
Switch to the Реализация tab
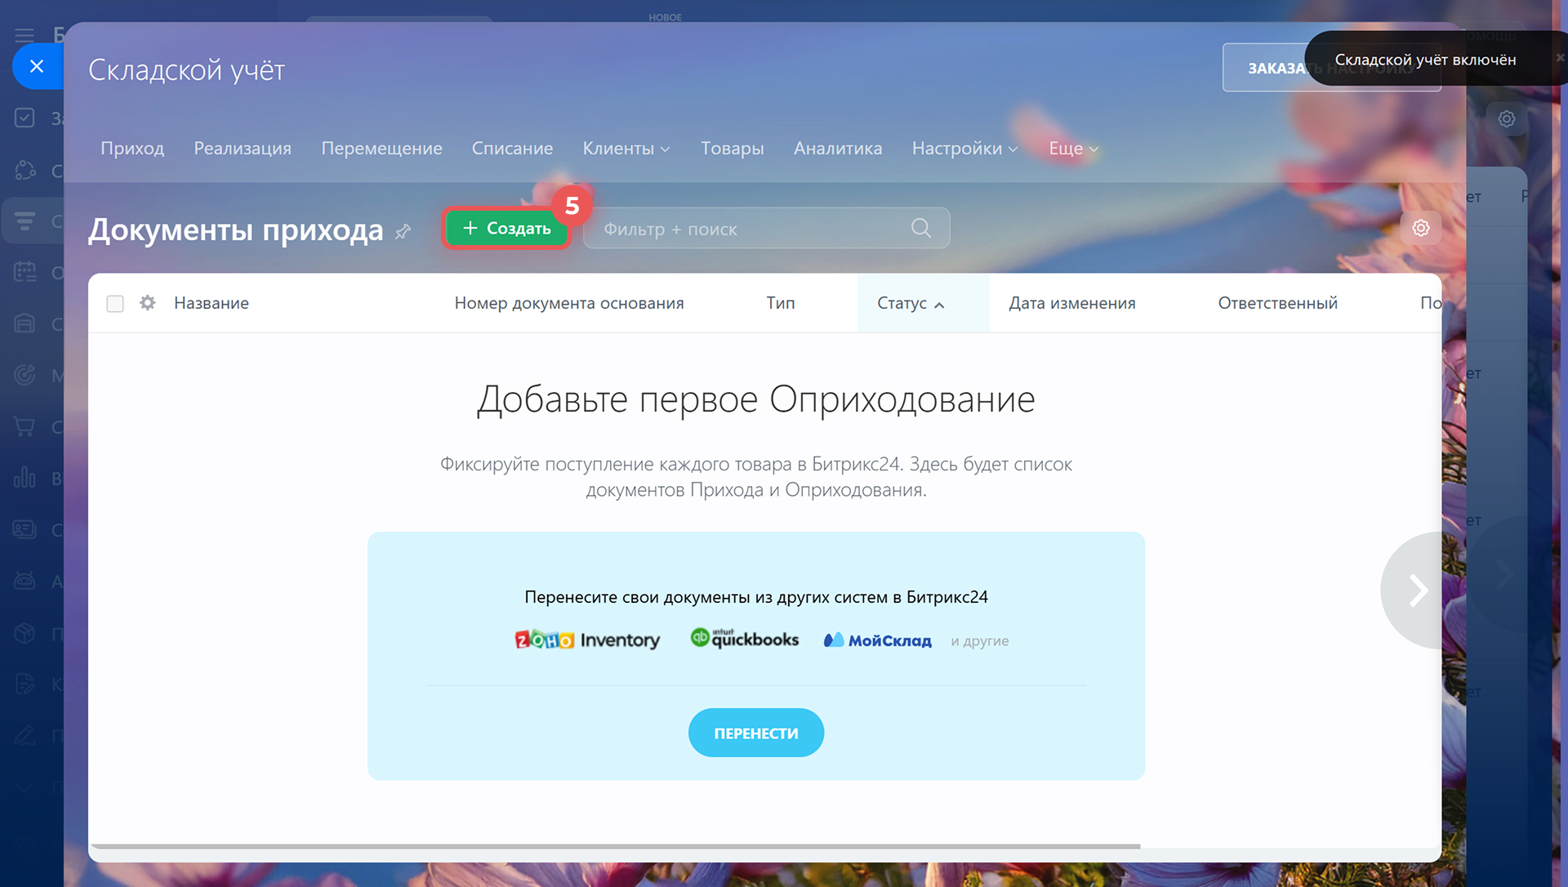point(242,149)
